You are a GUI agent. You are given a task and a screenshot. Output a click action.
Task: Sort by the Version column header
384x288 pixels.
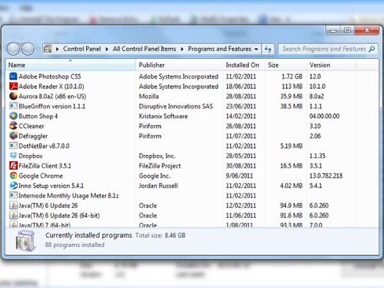(x=331, y=65)
